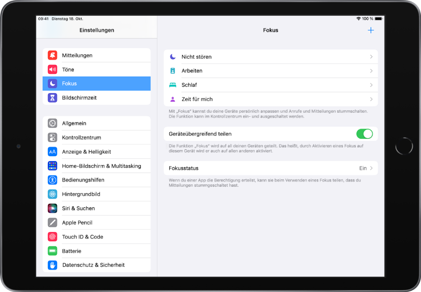The image size is (421, 292).
Task: Open the Fokusstatus row
Action: 264,168
